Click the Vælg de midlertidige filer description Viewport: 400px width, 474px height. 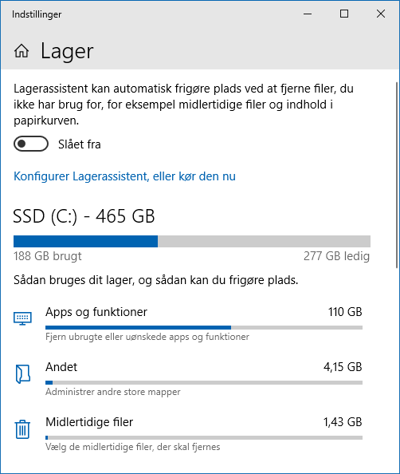(x=133, y=447)
